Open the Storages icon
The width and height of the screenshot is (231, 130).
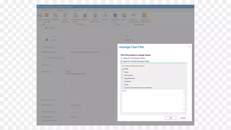tap(105, 15)
